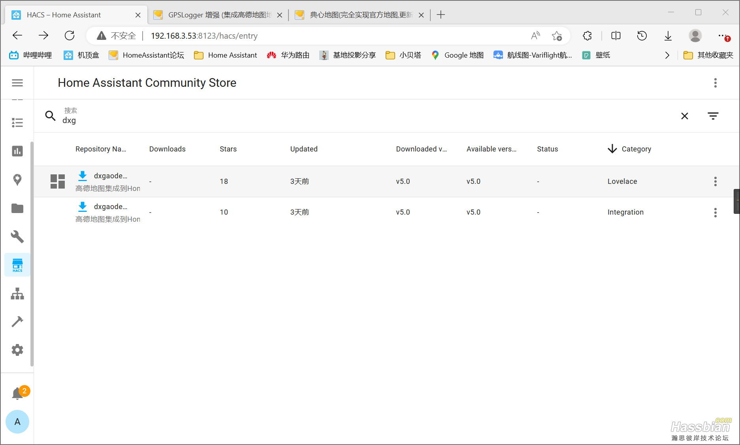The width and height of the screenshot is (740, 445).
Task: Open the Map marker sidebar icon
Action: click(x=17, y=179)
